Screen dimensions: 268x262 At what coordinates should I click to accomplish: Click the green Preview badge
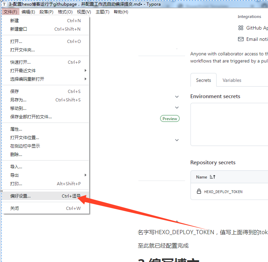pos(170,119)
